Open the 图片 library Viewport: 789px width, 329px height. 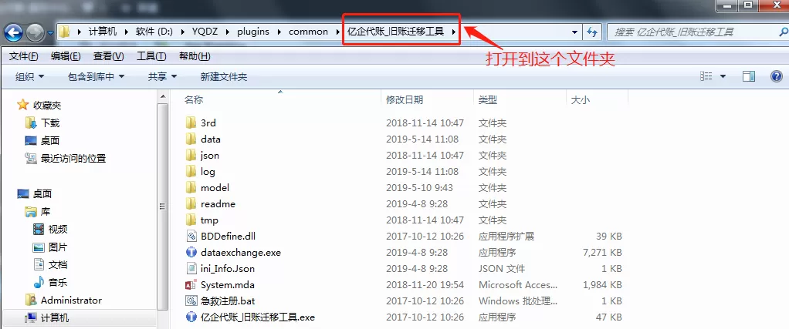tap(58, 247)
